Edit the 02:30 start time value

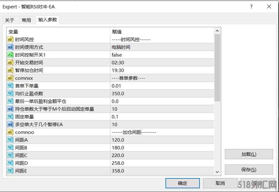(x=162, y=62)
